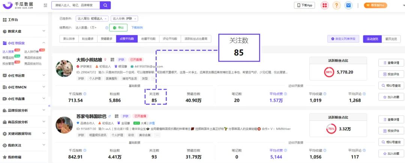Sort by 活跃粉丝占比最高 tab

[196, 39]
